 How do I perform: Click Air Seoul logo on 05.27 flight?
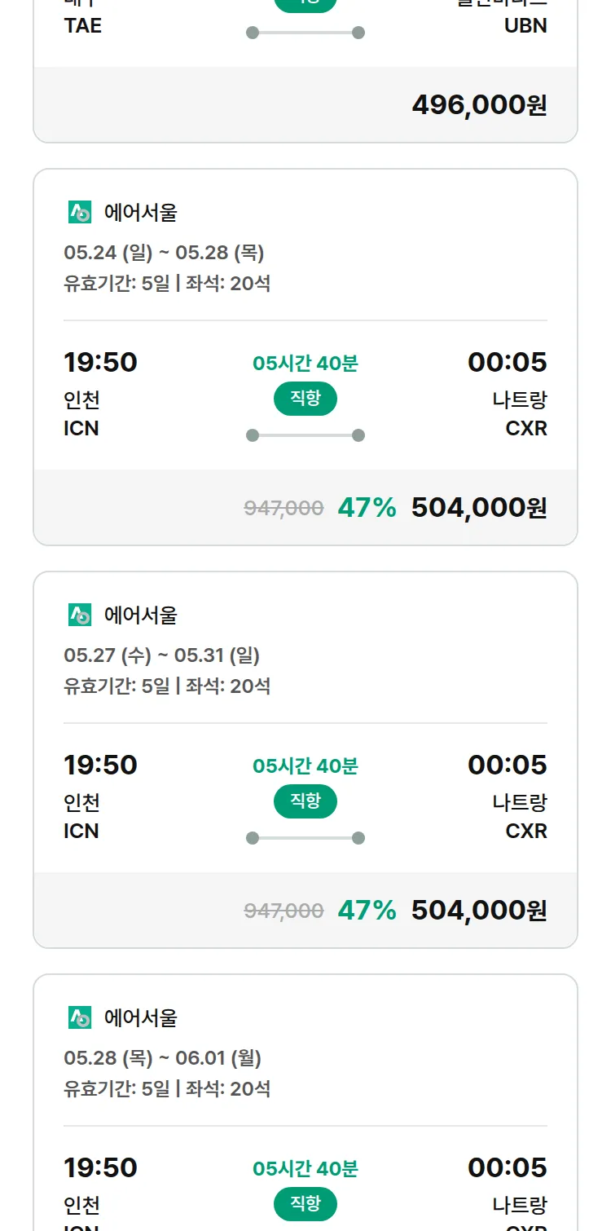tap(80, 615)
